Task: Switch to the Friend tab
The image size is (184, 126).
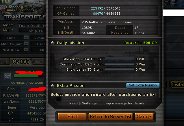Action: point(39,62)
